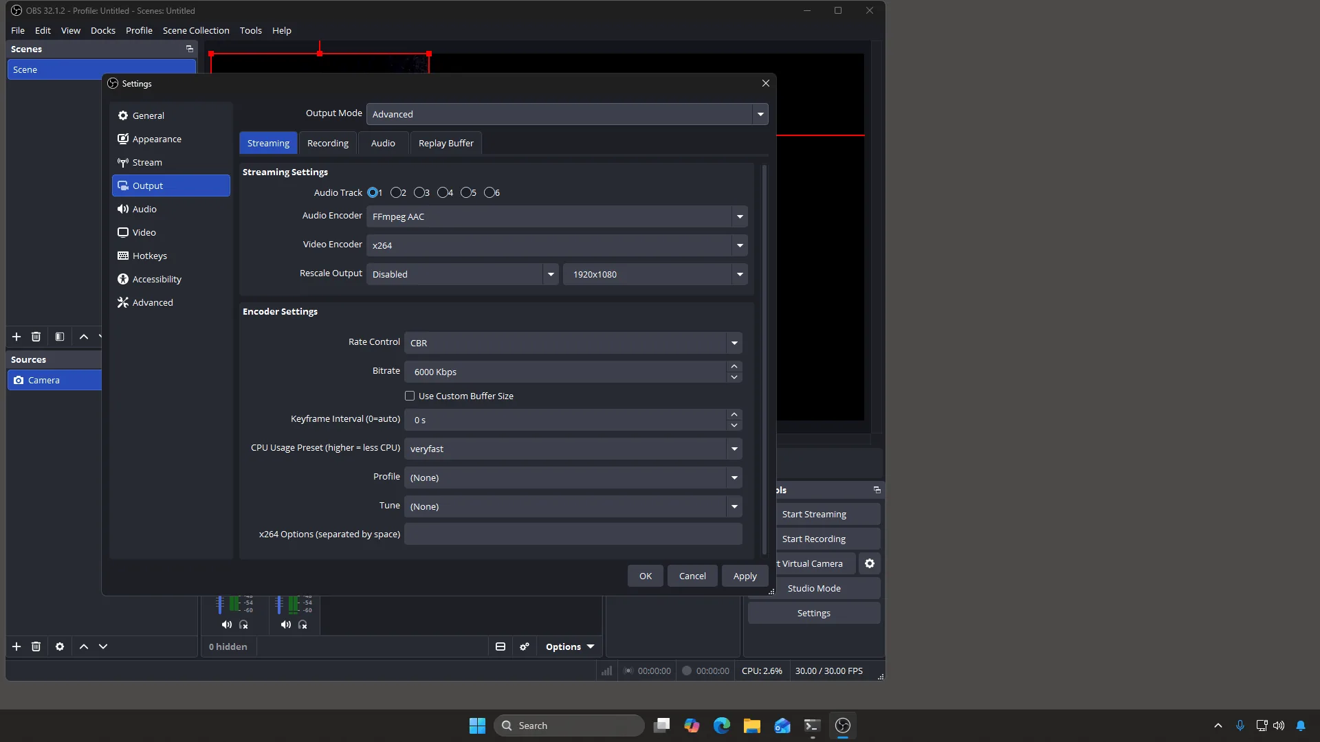The image size is (1320, 742).
Task: Open General settings category
Action: pyautogui.click(x=170, y=115)
